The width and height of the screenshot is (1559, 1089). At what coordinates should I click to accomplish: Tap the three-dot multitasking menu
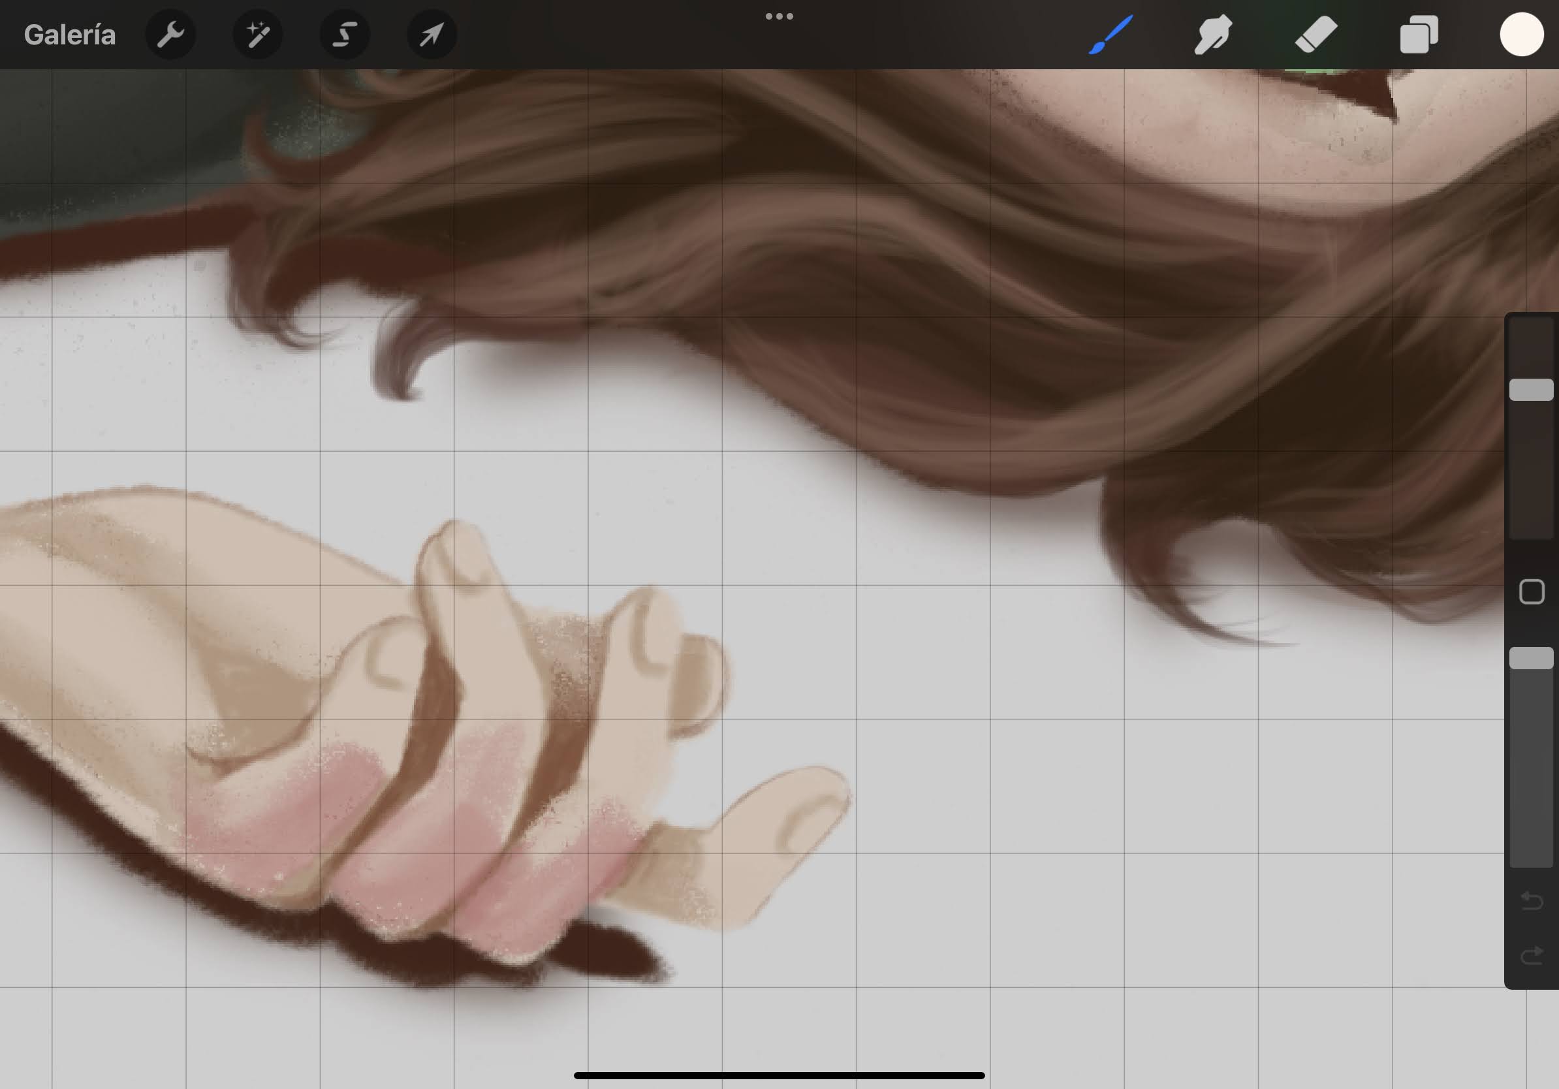779,16
